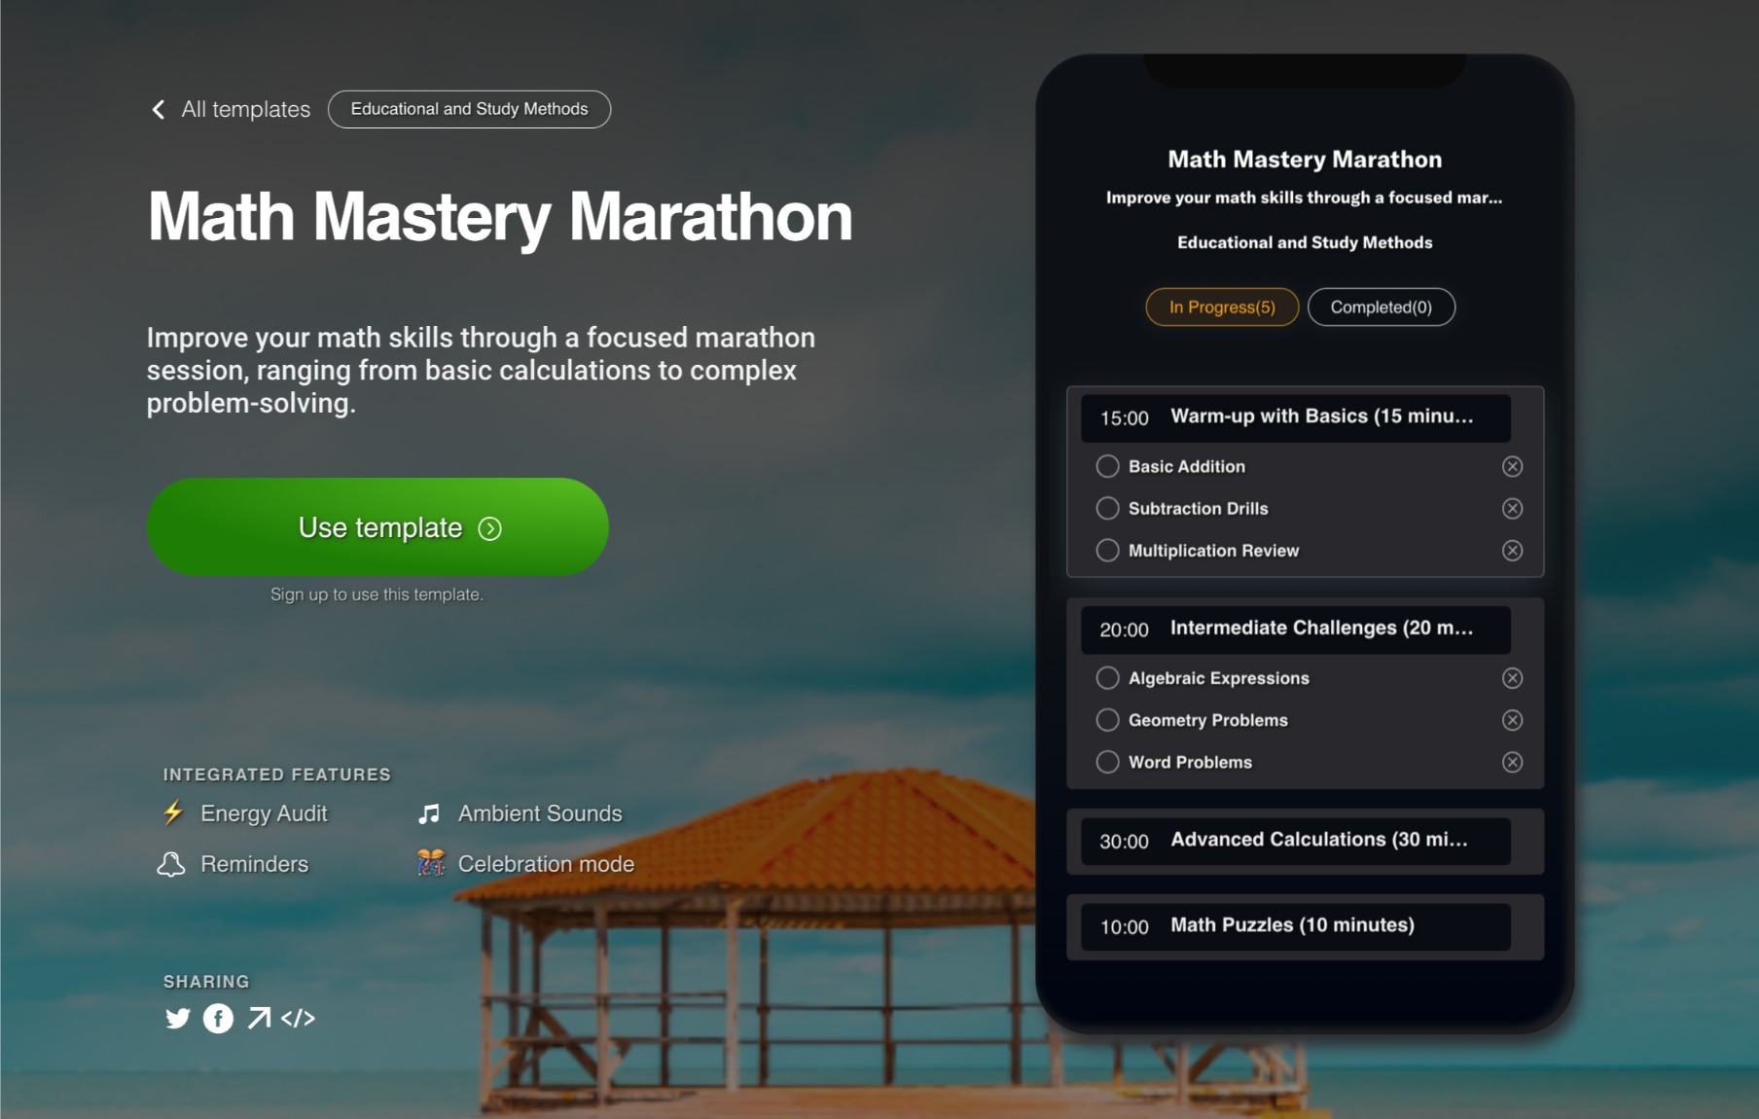
Task: Click the Reminders bell icon
Action: (x=173, y=863)
